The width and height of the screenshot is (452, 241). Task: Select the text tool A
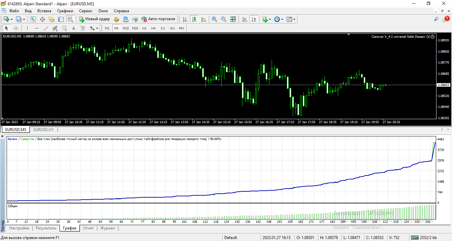(x=74, y=28)
